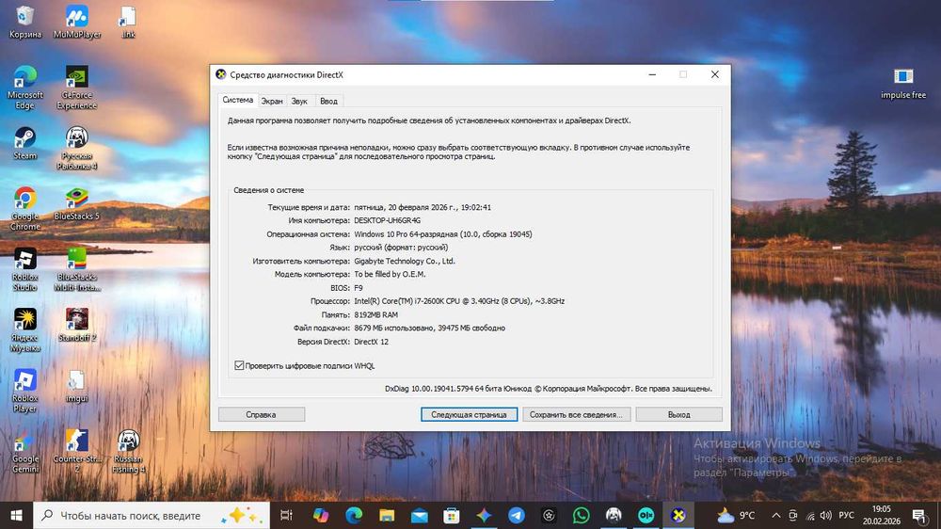Close the DirectX diagnostic window

(715, 74)
